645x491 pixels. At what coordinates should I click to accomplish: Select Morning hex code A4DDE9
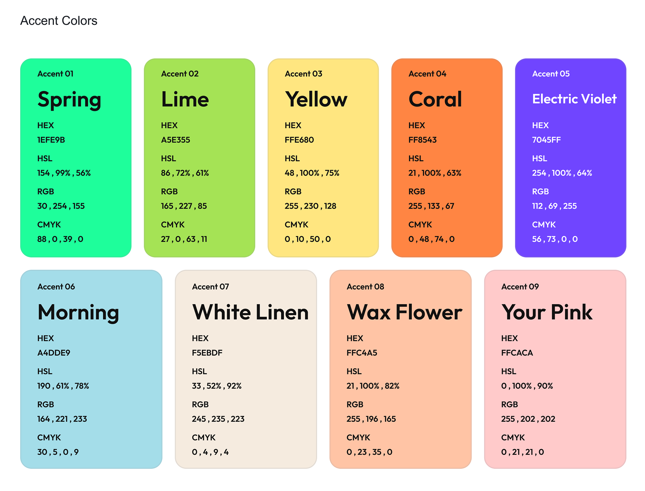tap(54, 353)
